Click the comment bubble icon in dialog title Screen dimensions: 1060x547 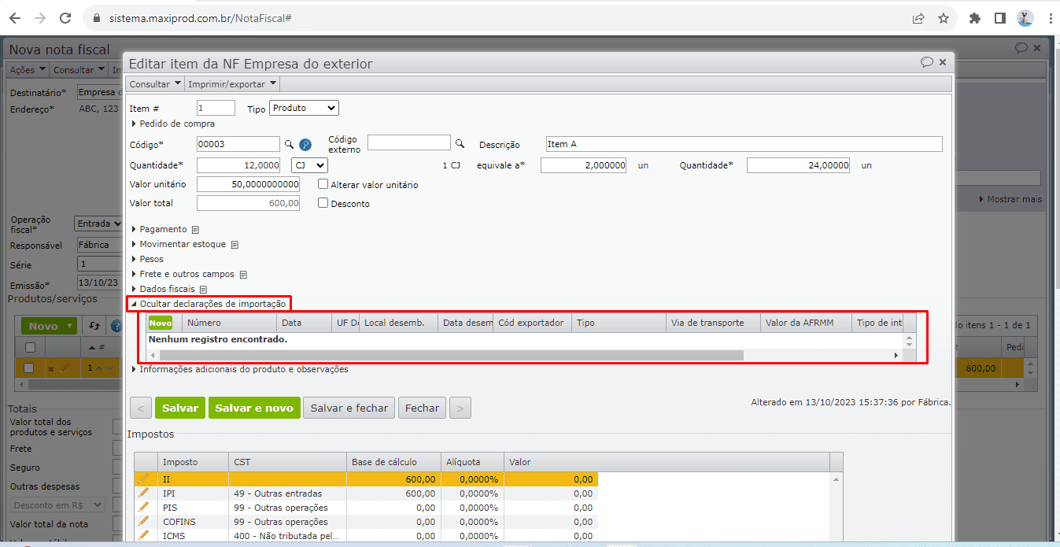click(926, 62)
